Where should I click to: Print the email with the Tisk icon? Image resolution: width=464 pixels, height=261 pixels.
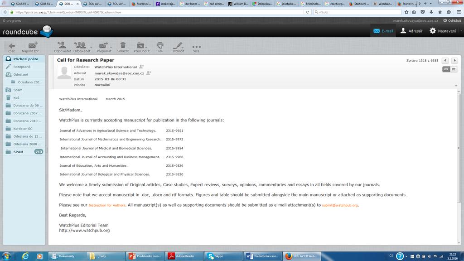click(160, 47)
